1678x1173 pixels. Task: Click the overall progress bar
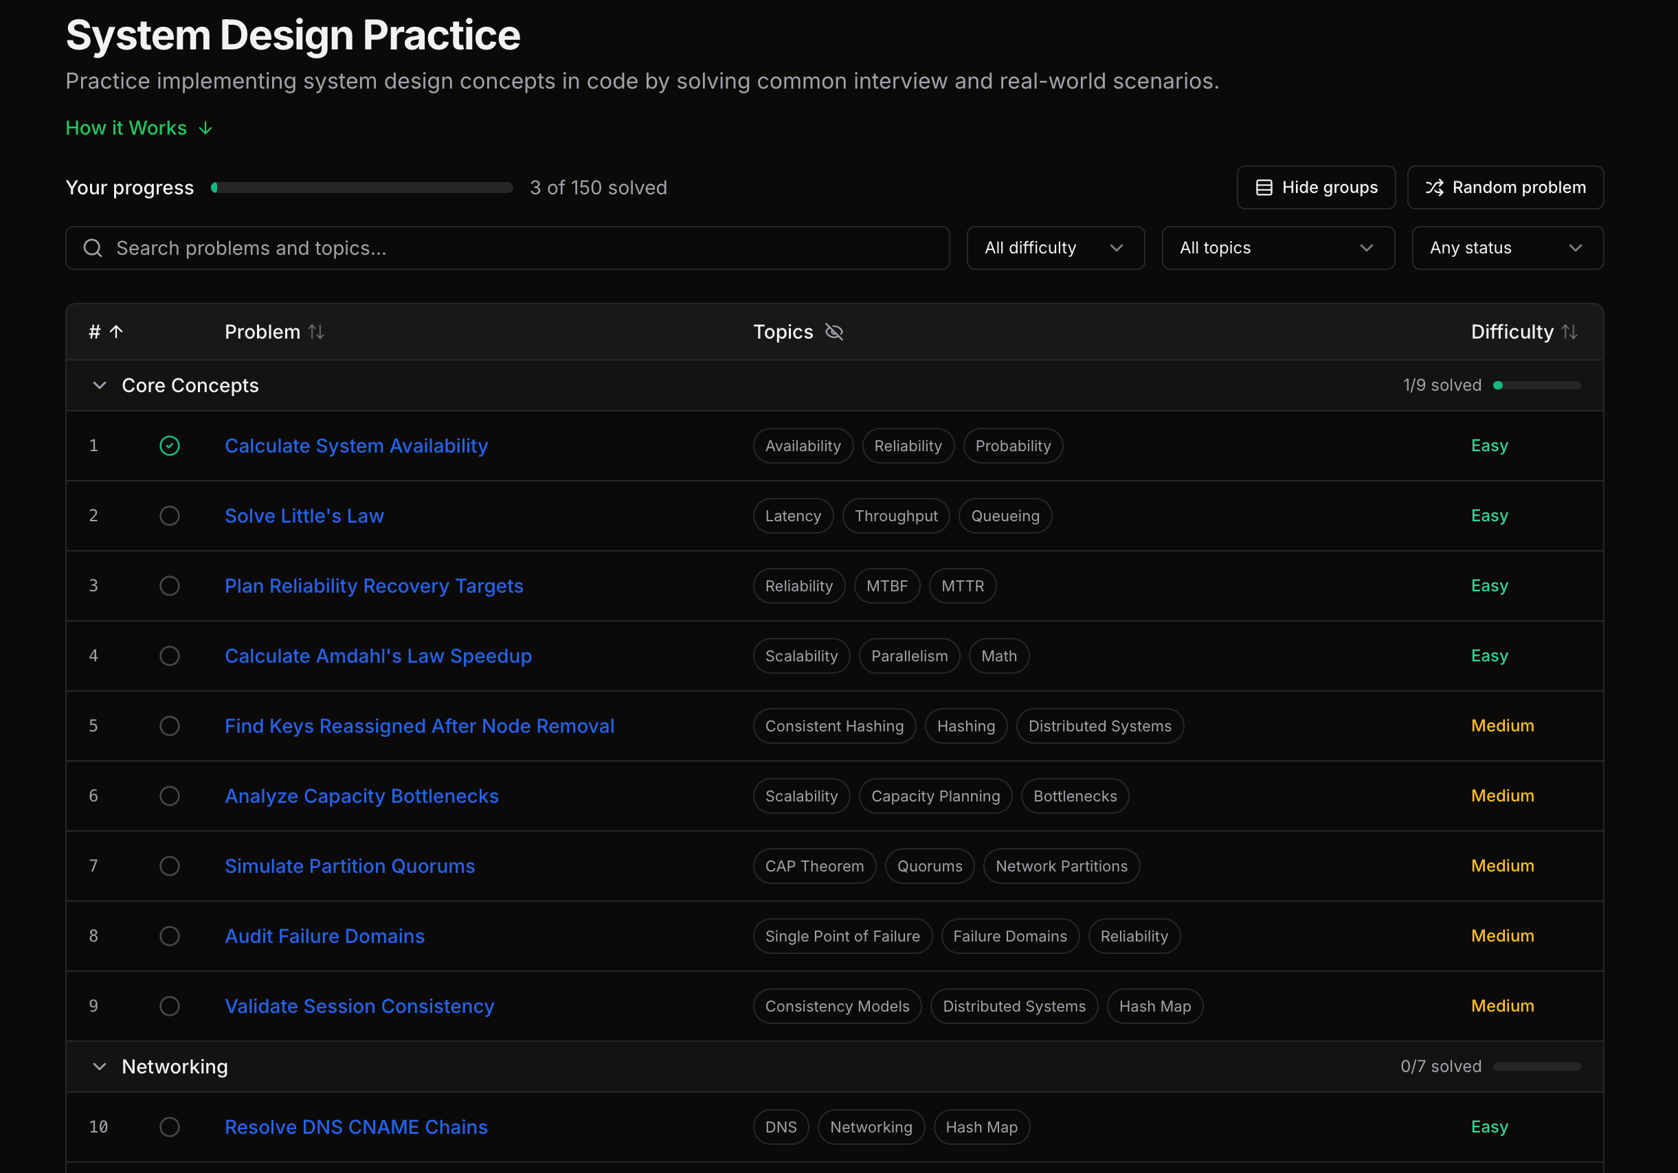[361, 187]
